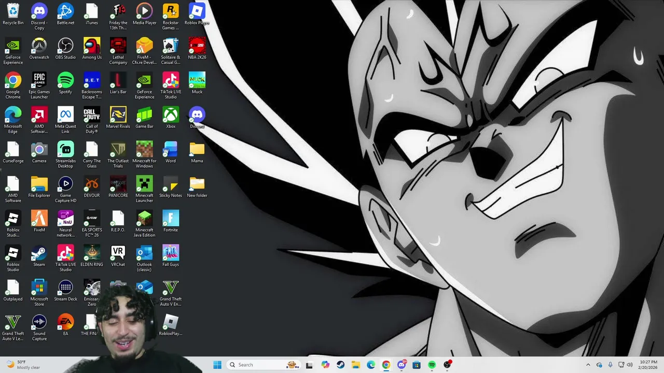Click the Streamlabs Desktop icon

coord(65,155)
